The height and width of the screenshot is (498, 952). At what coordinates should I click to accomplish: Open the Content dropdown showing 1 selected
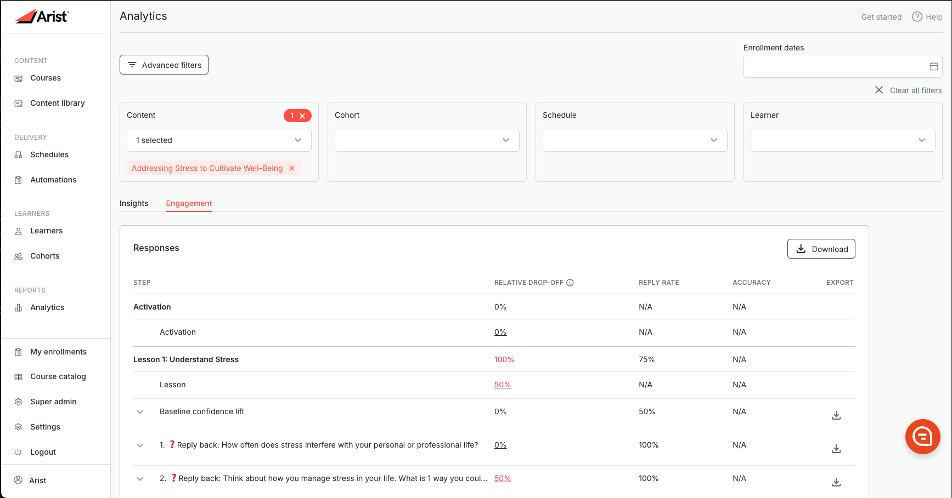coord(219,140)
